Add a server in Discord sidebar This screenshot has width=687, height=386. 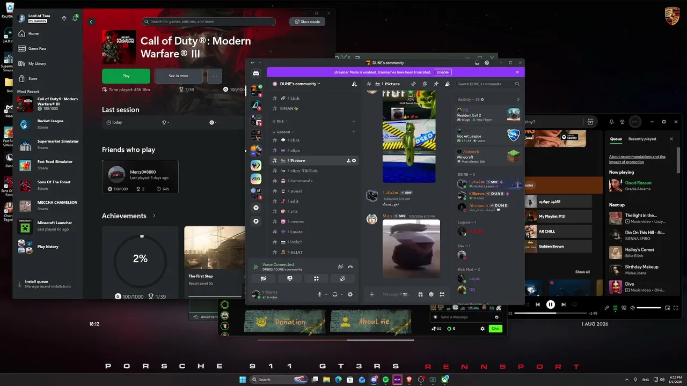coord(256,207)
